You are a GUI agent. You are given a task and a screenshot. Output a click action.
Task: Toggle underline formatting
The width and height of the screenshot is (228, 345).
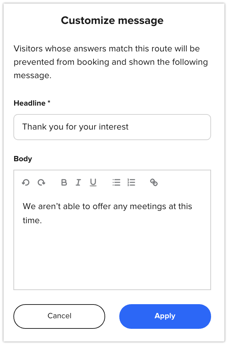click(93, 182)
